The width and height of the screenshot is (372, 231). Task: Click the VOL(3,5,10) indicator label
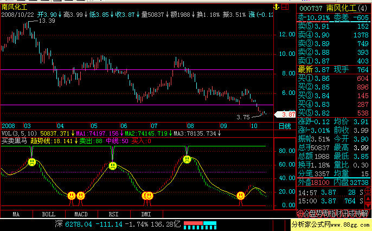tap(19, 133)
